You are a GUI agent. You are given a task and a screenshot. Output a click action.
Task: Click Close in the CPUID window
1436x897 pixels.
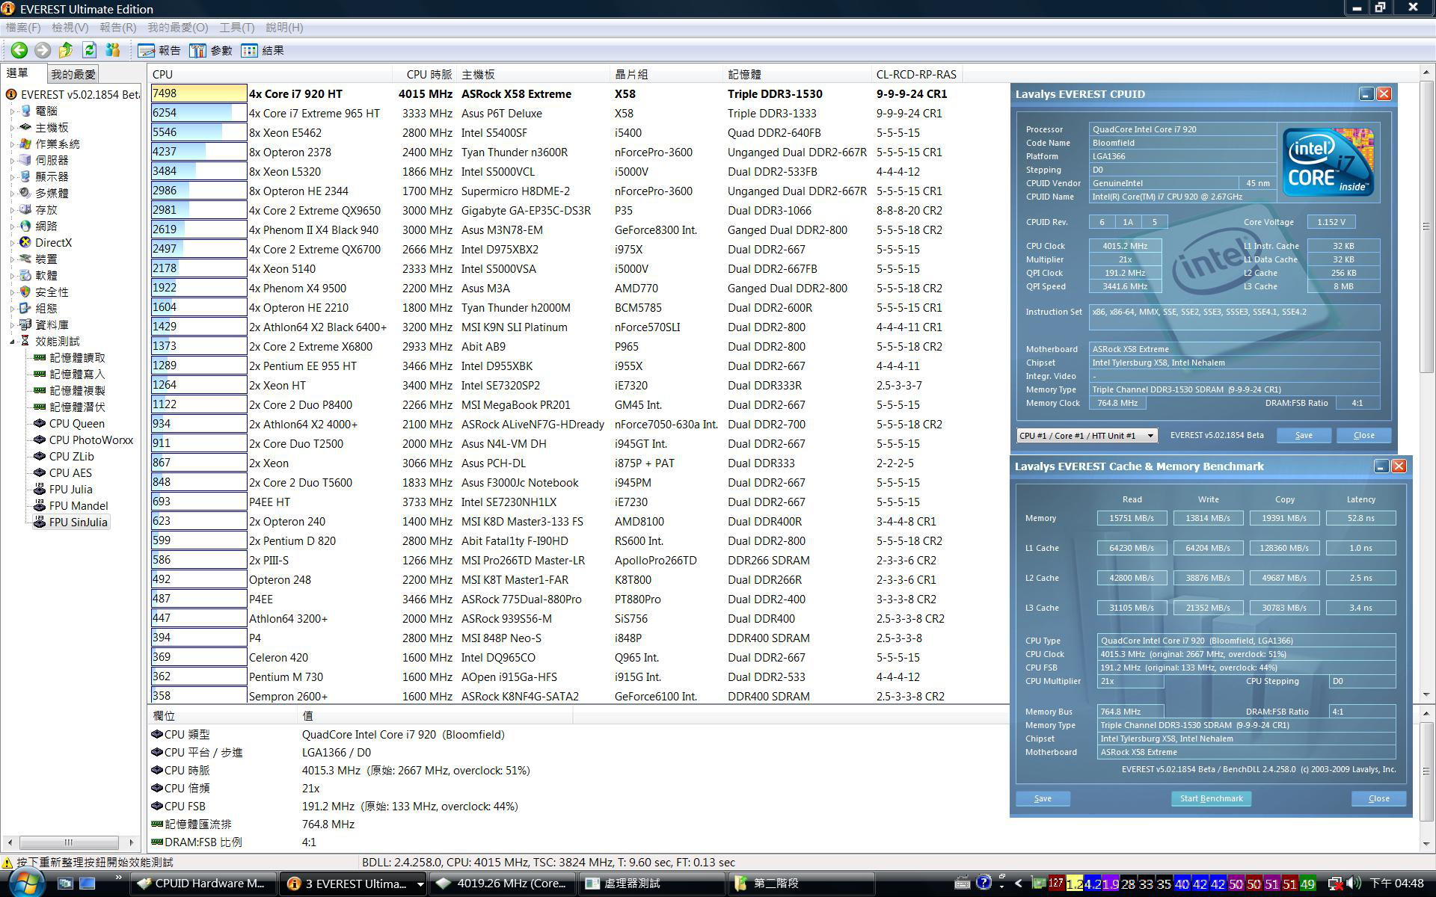click(1363, 435)
